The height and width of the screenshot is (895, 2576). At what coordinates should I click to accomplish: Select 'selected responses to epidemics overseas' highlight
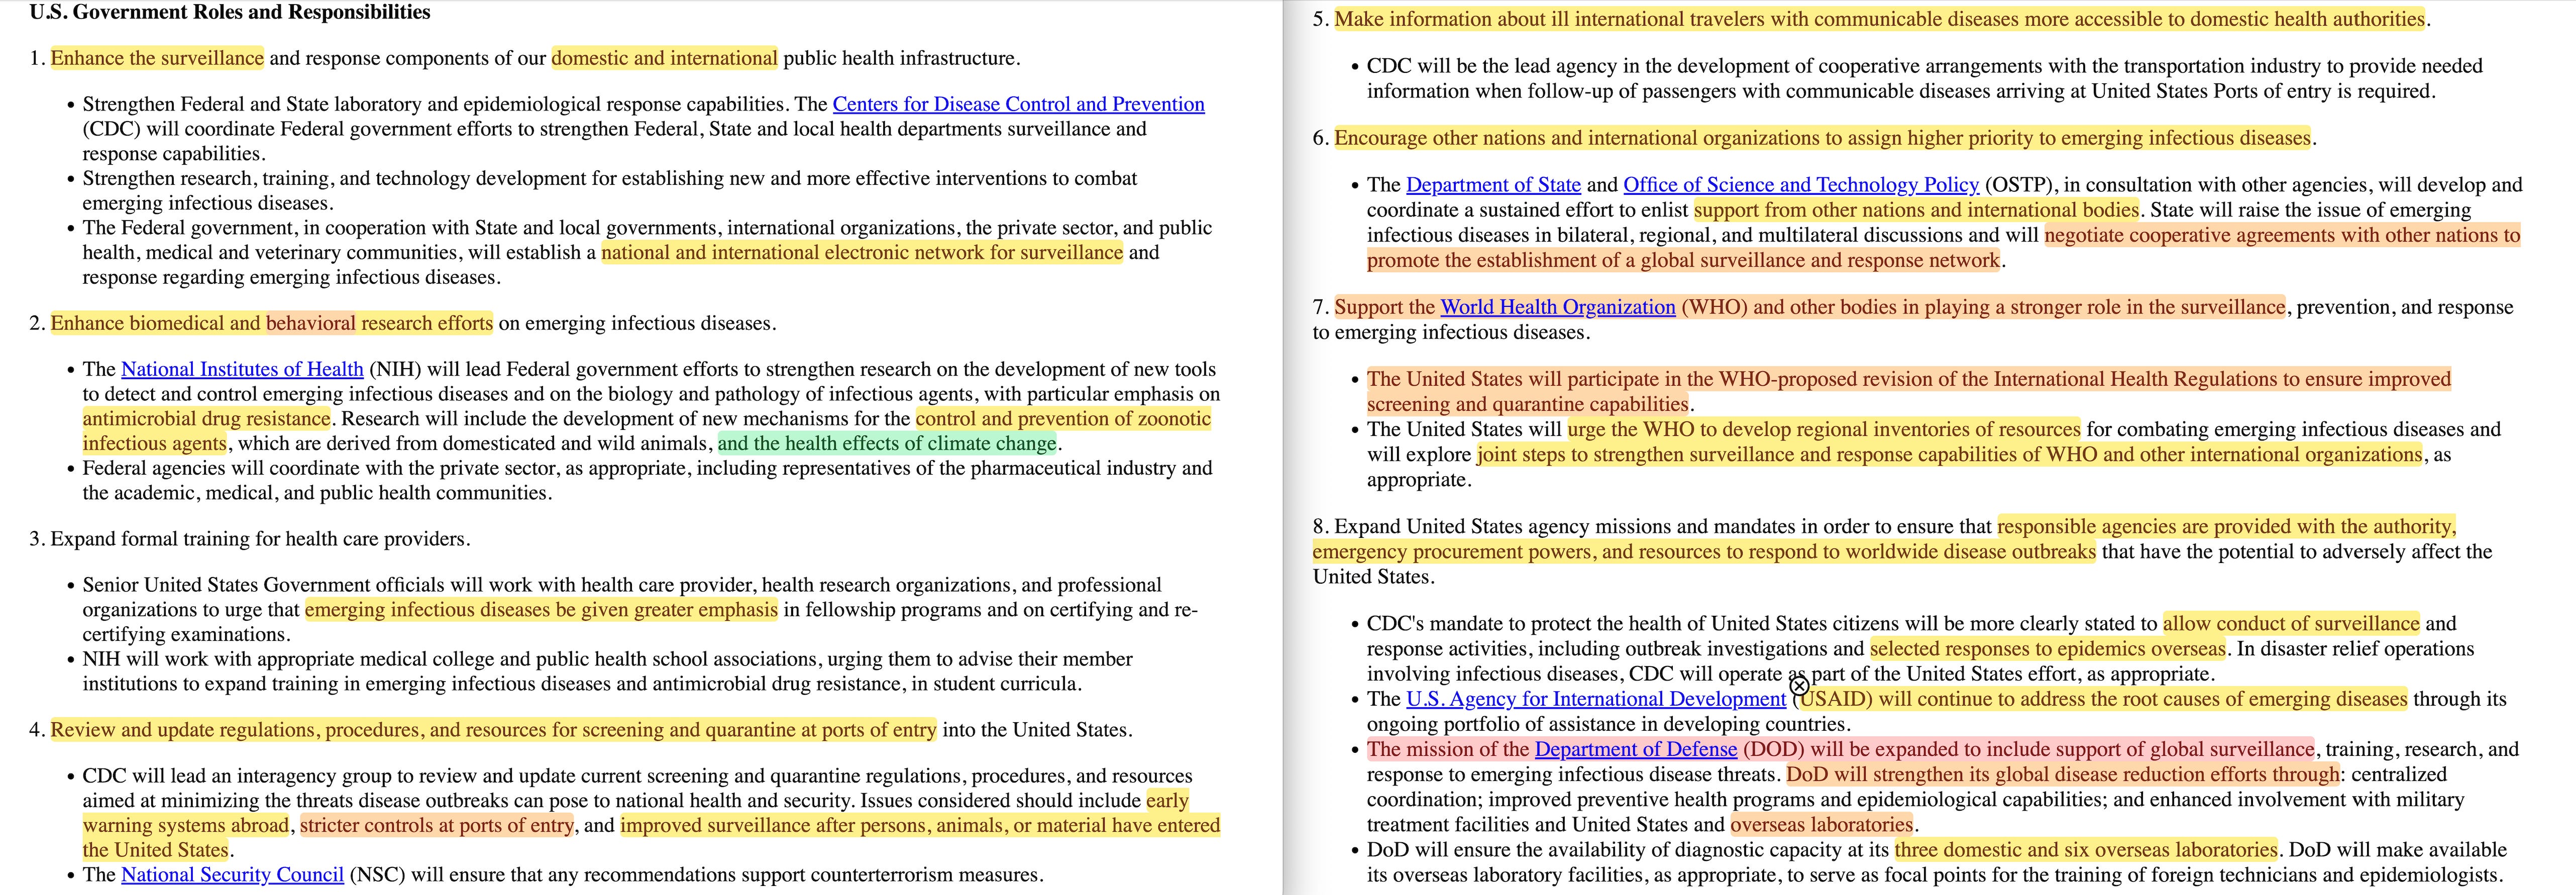[2048, 649]
